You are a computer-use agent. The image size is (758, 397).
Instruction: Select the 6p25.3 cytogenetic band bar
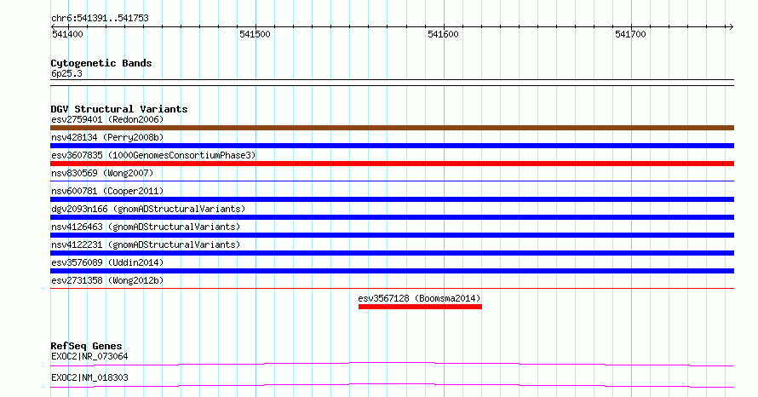point(392,83)
